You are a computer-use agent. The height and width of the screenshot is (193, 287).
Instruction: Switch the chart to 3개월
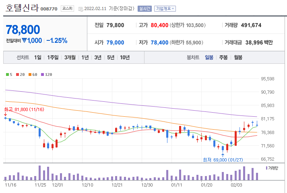(x=70, y=57)
